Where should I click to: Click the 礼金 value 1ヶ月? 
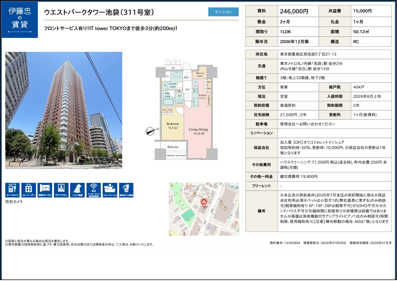(x=358, y=22)
